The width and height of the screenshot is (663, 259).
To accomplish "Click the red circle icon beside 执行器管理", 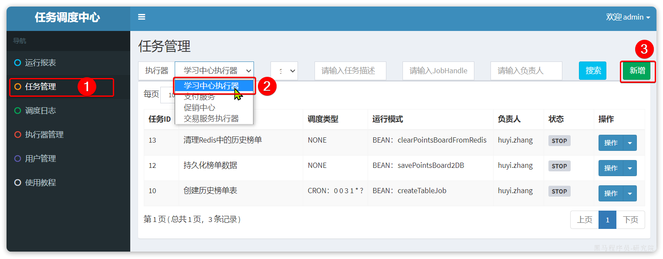I will click(x=17, y=135).
